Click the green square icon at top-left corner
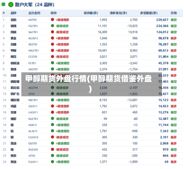 (3, 4)
